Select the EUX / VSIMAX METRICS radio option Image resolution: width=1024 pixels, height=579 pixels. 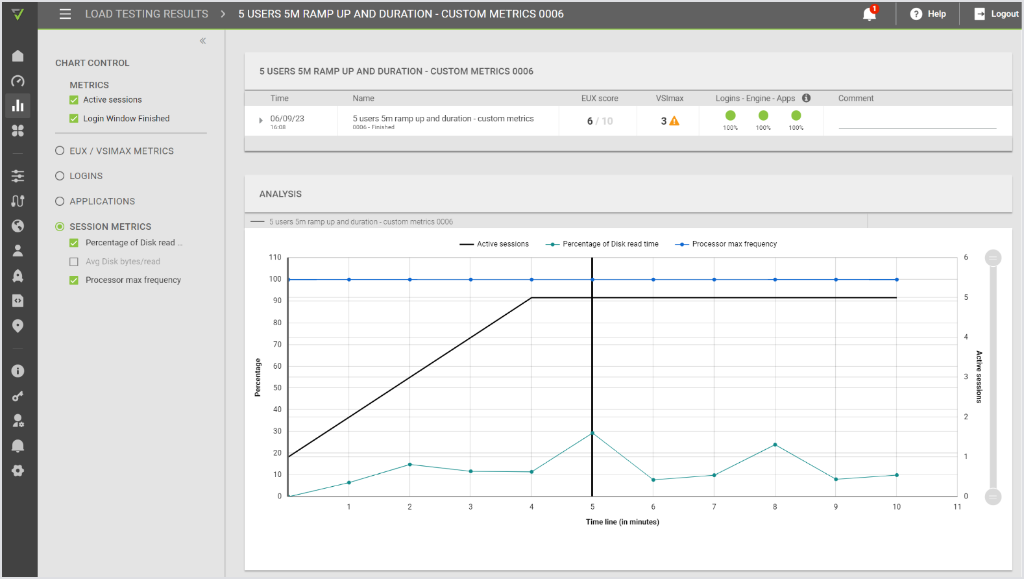(60, 151)
